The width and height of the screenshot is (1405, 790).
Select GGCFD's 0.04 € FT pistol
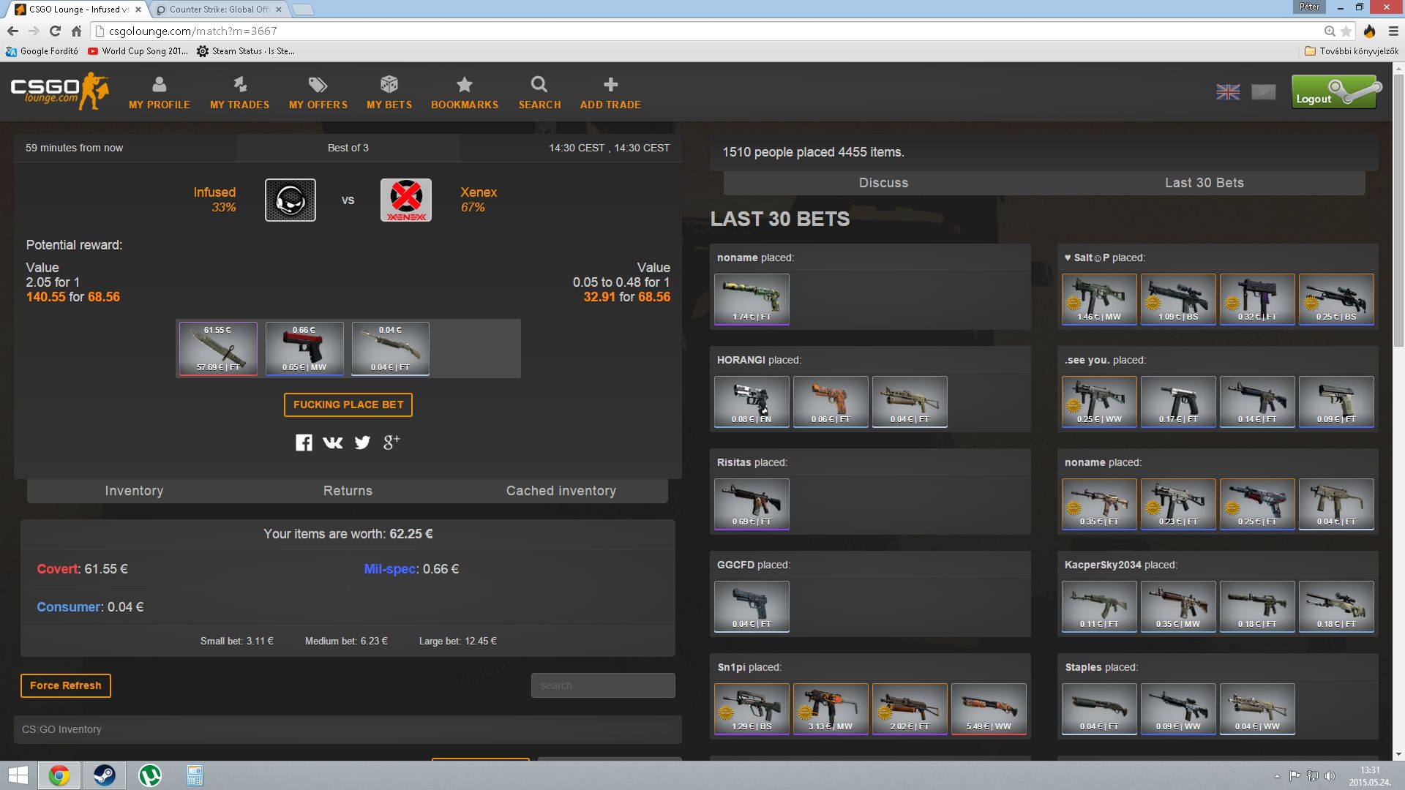coord(752,606)
